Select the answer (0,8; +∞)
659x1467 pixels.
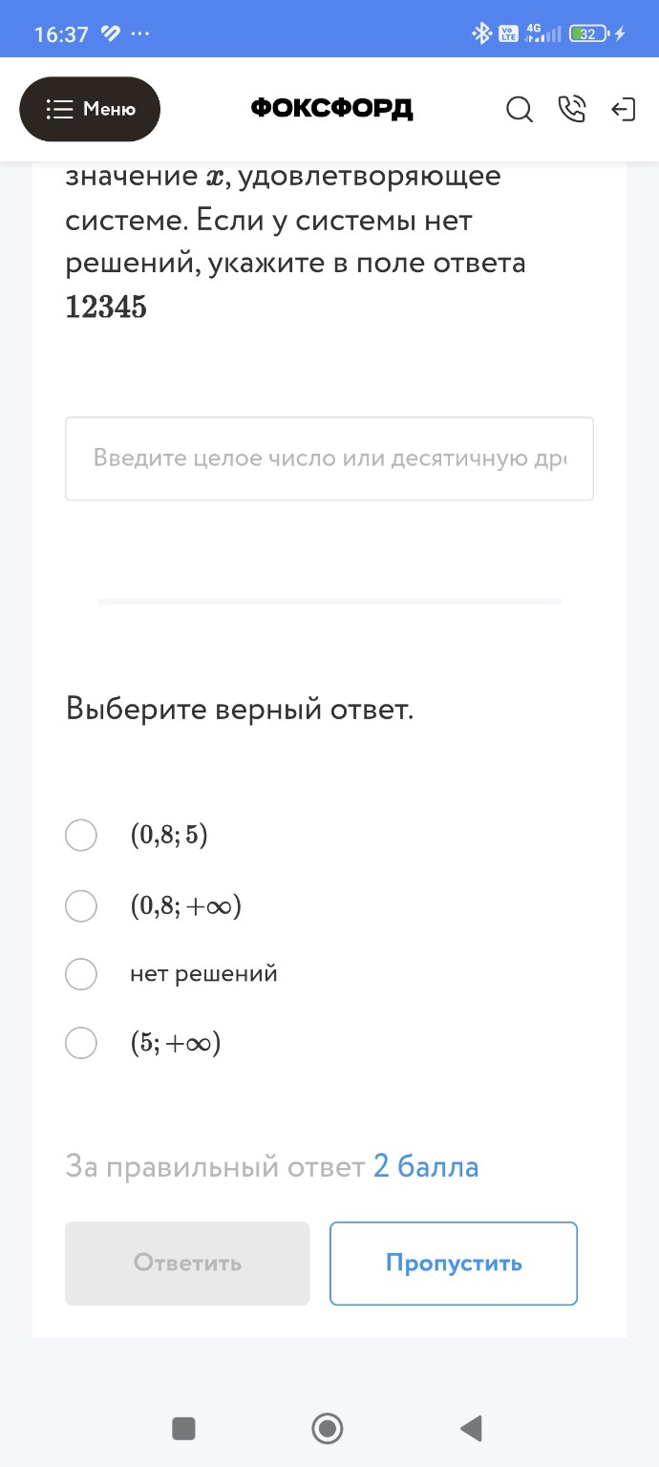[81, 905]
